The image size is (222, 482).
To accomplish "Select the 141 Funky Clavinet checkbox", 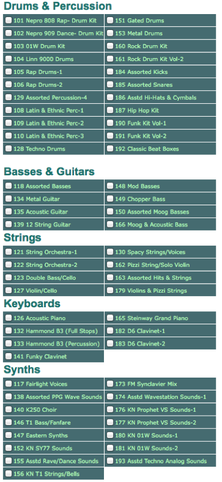I will click(x=9, y=357).
